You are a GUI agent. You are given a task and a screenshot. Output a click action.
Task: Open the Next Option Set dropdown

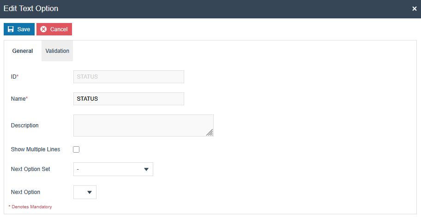click(113, 169)
